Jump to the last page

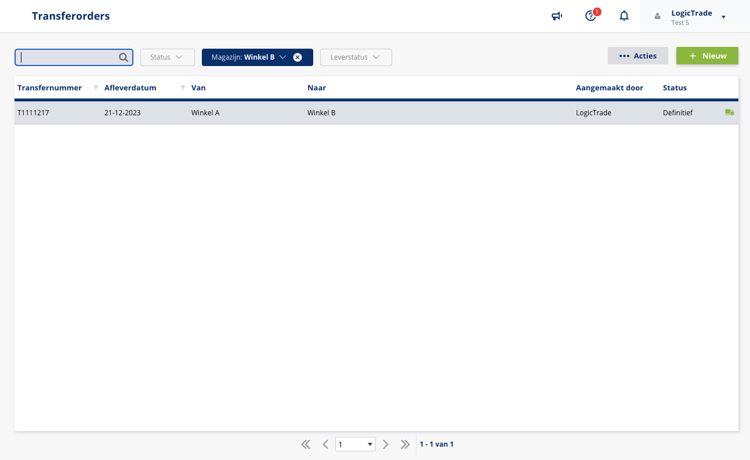coord(405,444)
